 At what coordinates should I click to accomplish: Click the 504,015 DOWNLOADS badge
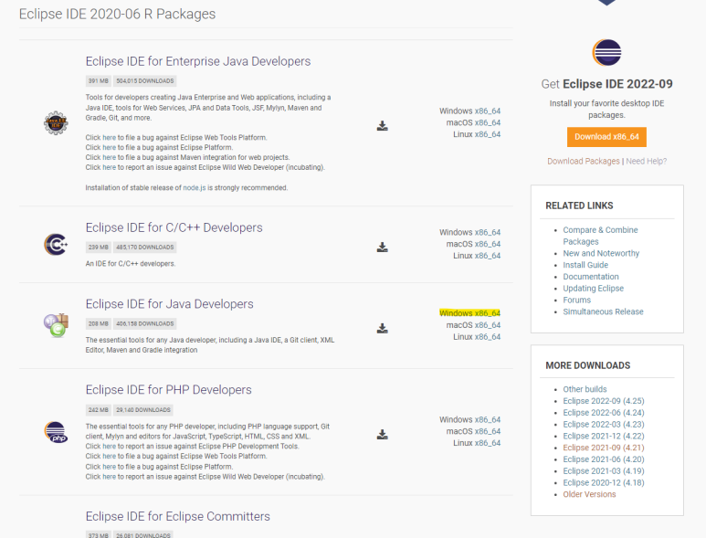(x=144, y=81)
